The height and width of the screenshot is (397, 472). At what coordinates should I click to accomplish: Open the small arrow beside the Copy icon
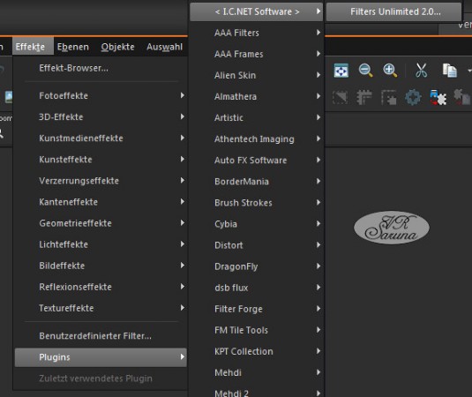(469, 71)
